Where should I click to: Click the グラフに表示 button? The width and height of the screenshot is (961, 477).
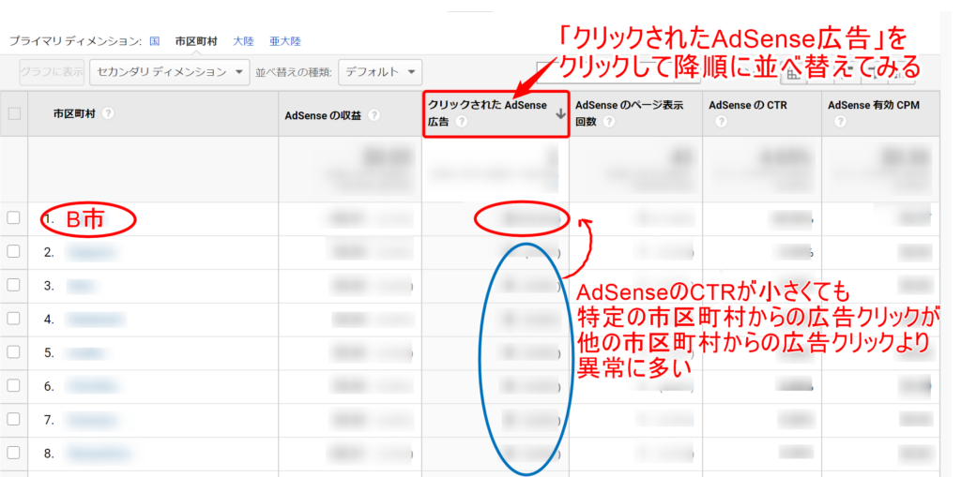click(x=52, y=72)
